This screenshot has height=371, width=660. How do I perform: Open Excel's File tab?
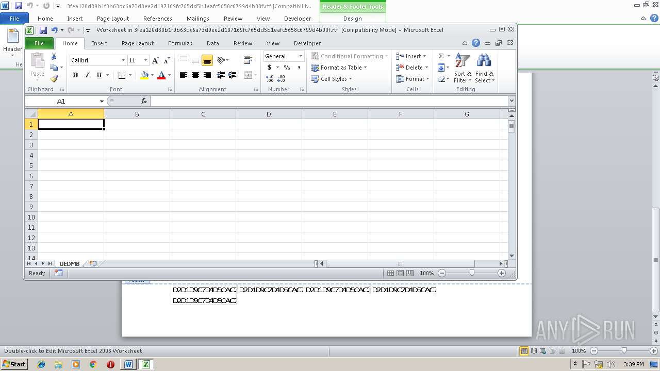point(39,43)
